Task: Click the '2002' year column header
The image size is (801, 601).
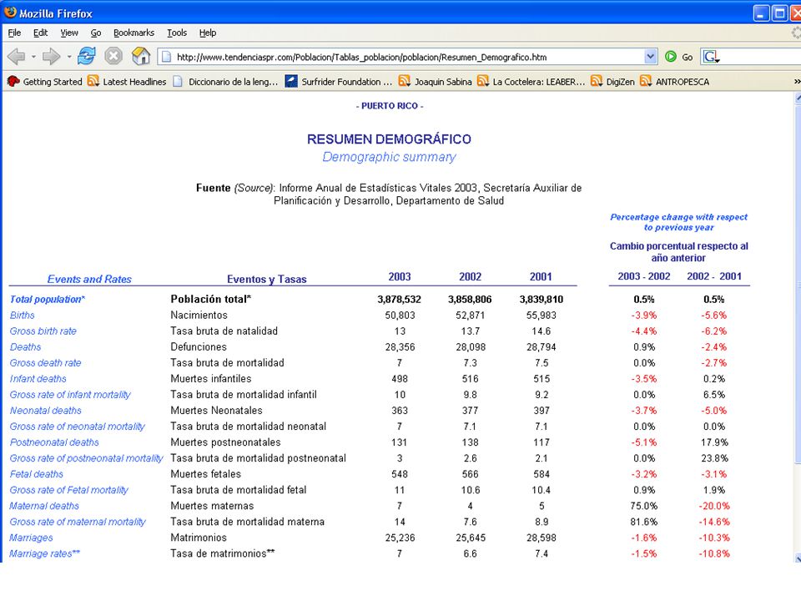Action: coord(470,276)
